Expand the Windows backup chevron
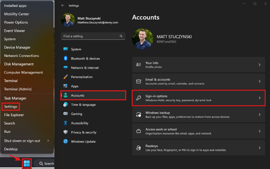 259,115
